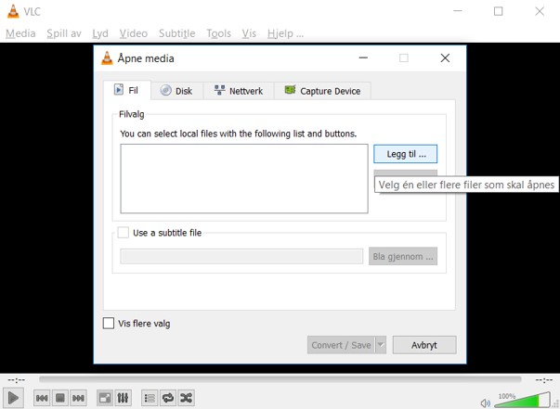Expand the Convert / Save dropdown arrow
560x409 pixels.
pyautogui.click(x=381, y=345)
